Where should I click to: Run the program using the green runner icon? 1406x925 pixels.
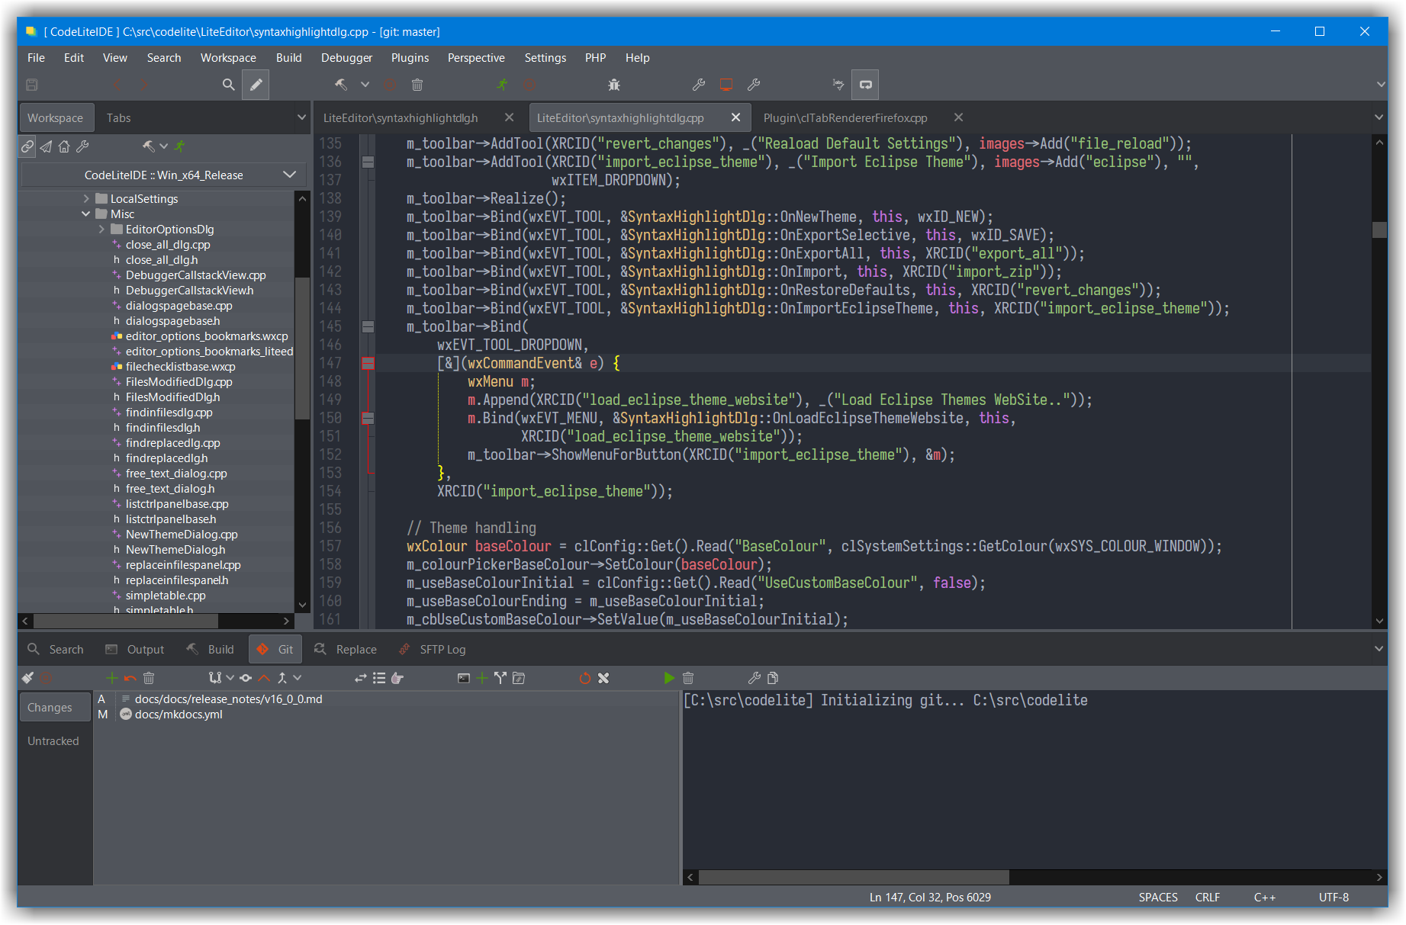[x=501, y=85]
